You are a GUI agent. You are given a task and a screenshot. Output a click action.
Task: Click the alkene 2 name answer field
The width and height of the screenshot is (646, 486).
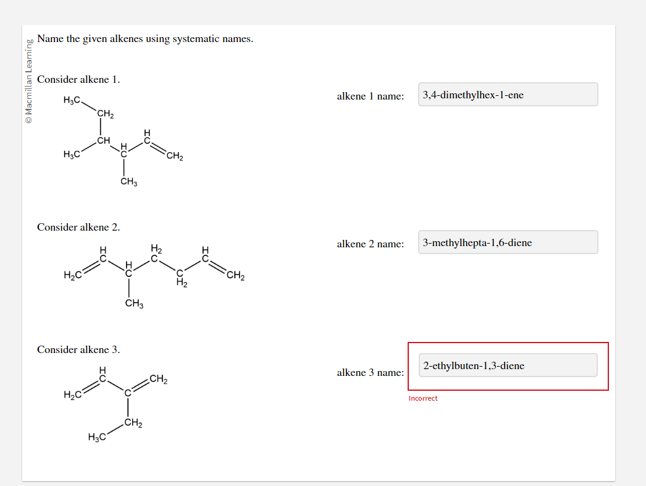click(508, 242)
